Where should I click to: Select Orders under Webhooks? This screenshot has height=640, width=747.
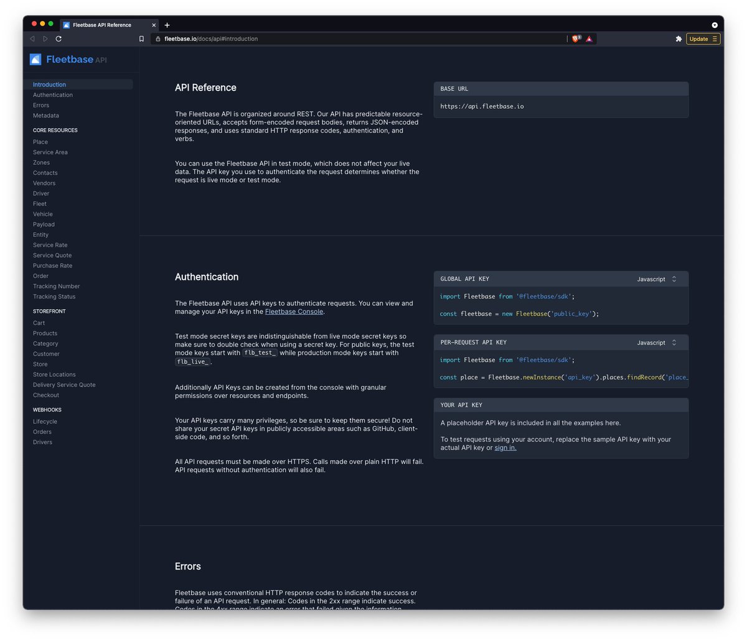[42, 432]
